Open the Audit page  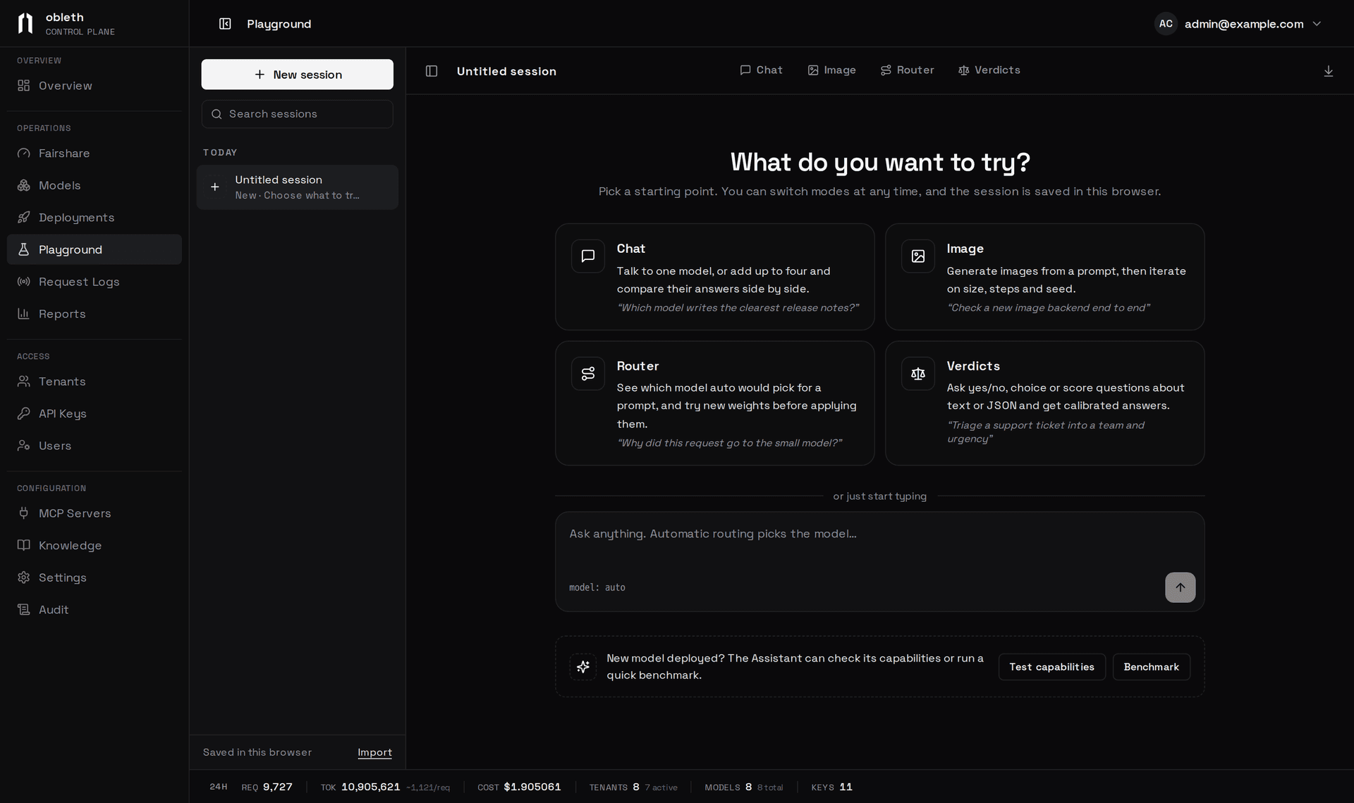click(x=94, y=610)
